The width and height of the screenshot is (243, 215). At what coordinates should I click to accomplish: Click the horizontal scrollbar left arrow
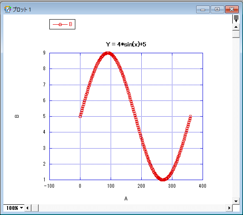28,208
